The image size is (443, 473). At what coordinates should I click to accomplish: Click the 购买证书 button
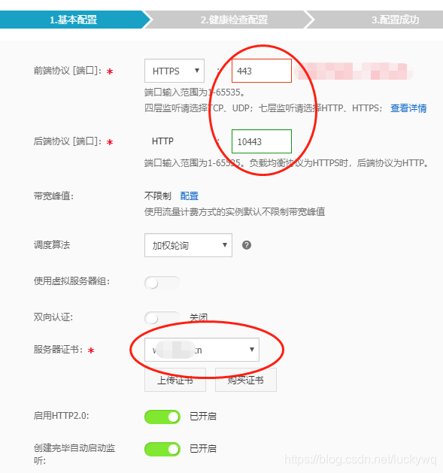pos(246,380)
